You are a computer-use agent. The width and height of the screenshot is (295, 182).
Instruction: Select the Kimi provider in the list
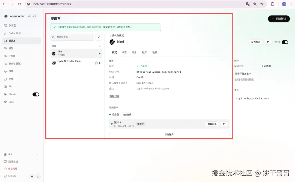(x=76, y=53)
